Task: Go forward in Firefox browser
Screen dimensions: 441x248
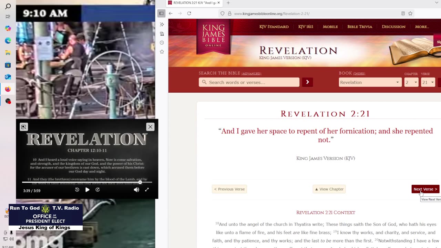Action: tap(180, 13)
